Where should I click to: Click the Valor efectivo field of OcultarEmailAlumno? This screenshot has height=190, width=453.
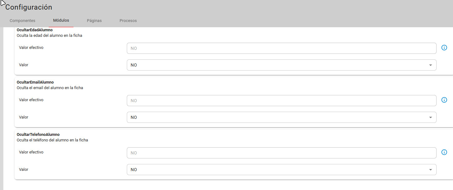point(282,101)
